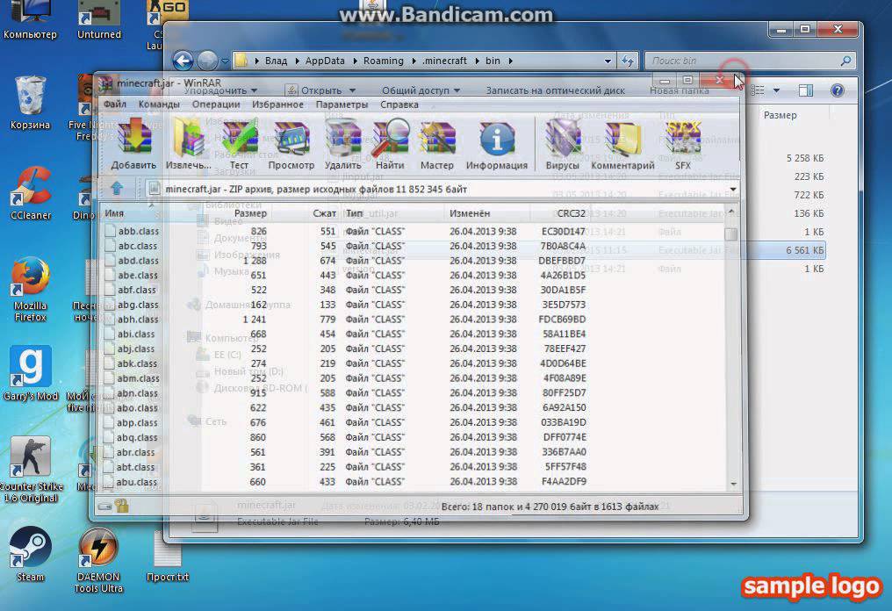Screen dimensions: 892x611
Task: Select the Garry's Mod desktop icon
Action: 31,373
